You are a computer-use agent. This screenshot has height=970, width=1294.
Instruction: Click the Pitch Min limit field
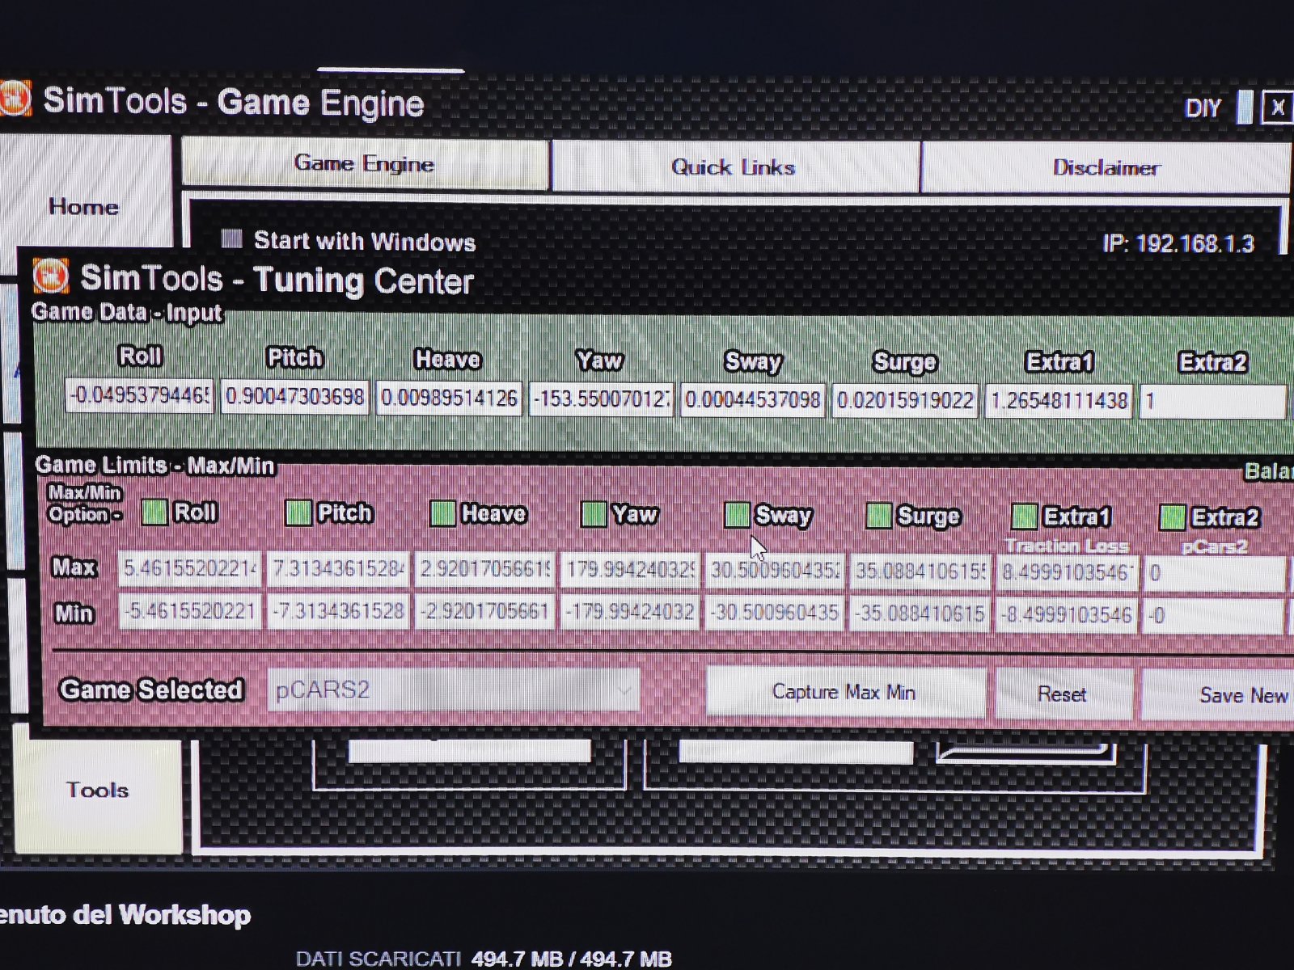(x=338, y=612)
